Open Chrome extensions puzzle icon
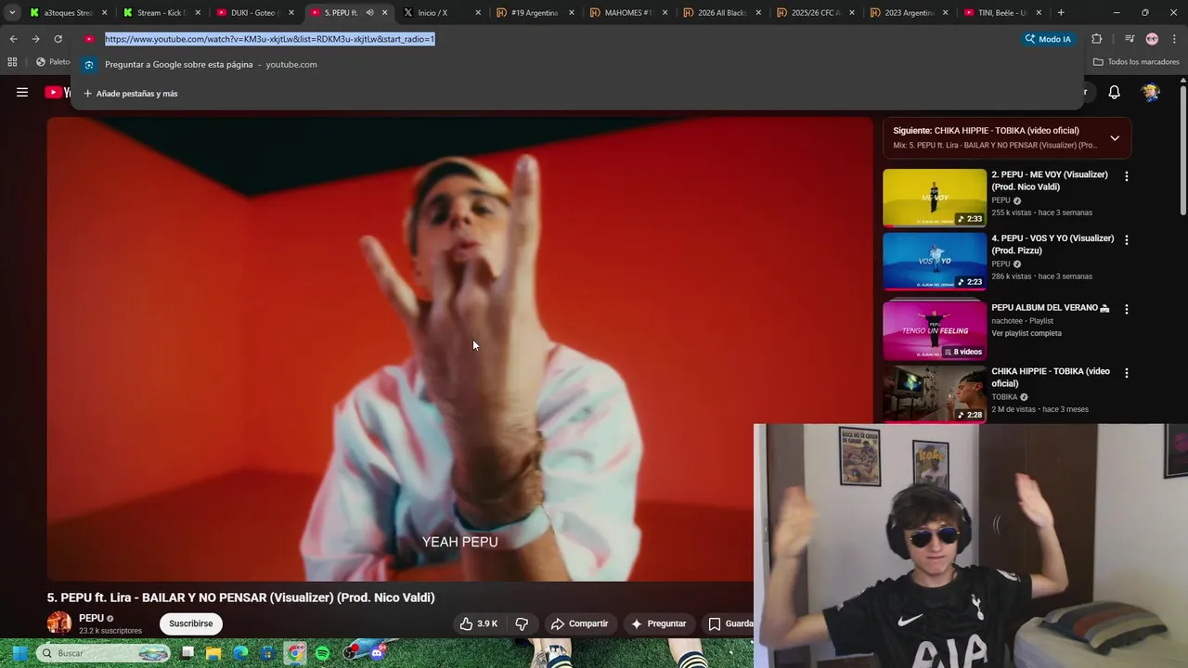This screenshot has width=1188, height=668. coord(1096,39)
